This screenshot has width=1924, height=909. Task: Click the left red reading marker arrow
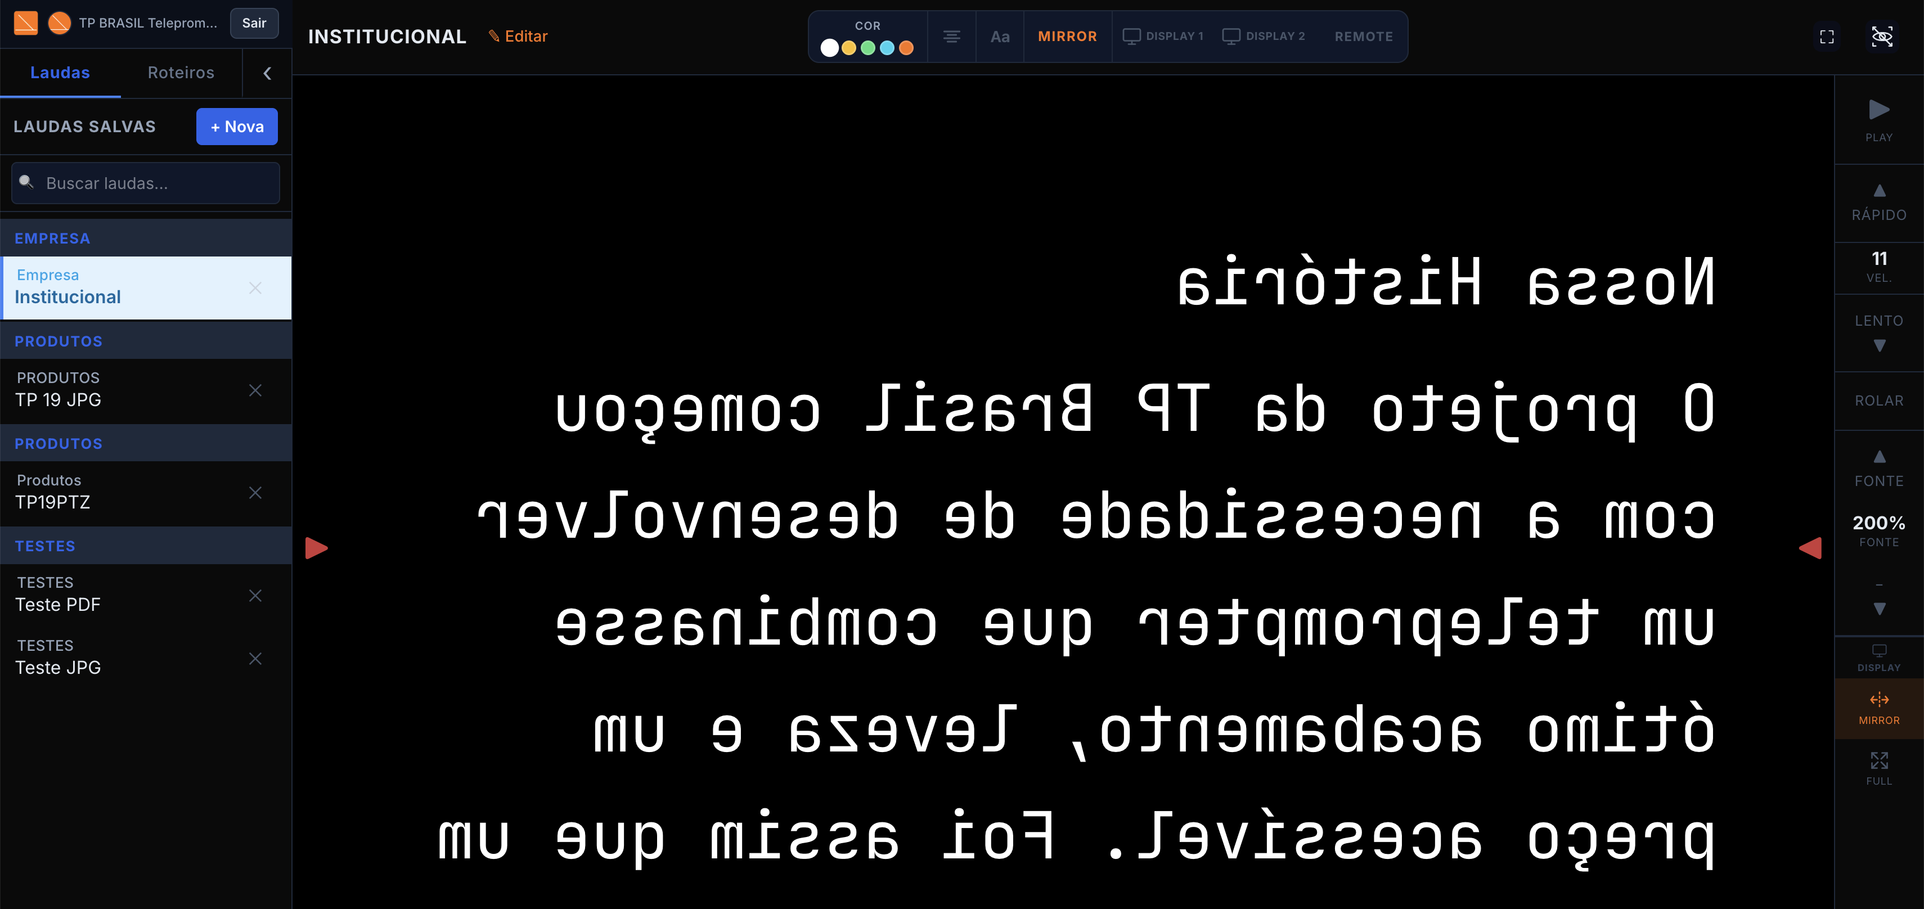tap(317, 548)
